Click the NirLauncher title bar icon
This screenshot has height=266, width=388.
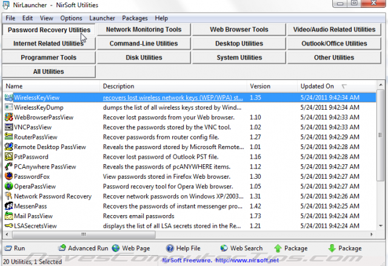click(x=6, y=5)
